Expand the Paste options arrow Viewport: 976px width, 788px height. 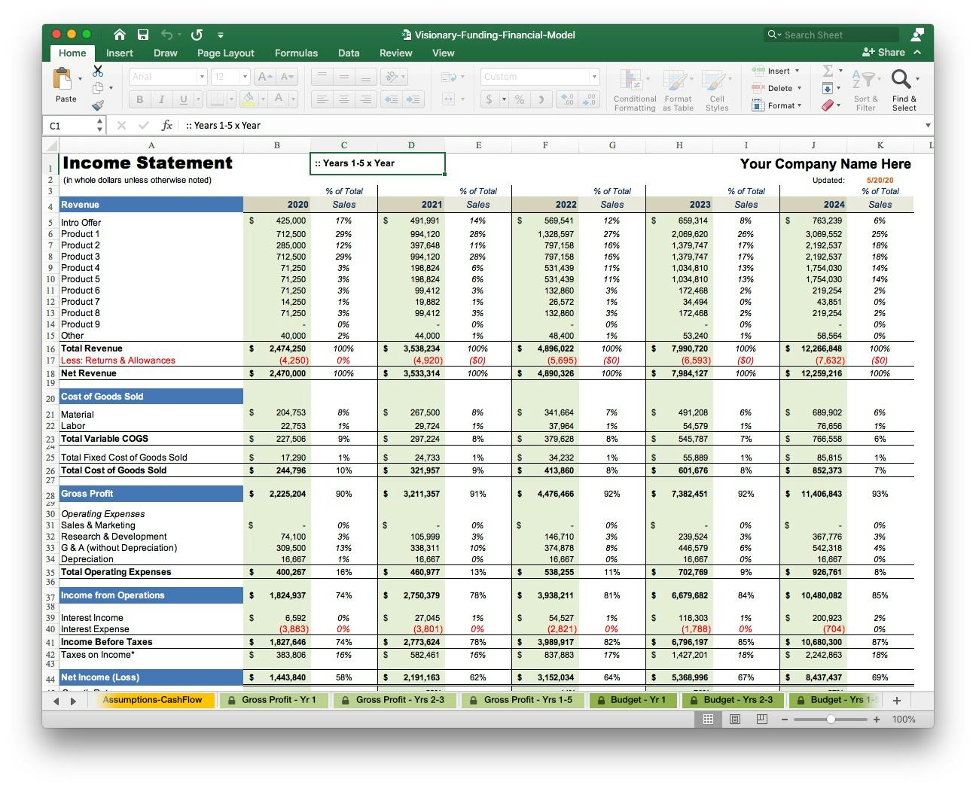click(x=80, y=78)
